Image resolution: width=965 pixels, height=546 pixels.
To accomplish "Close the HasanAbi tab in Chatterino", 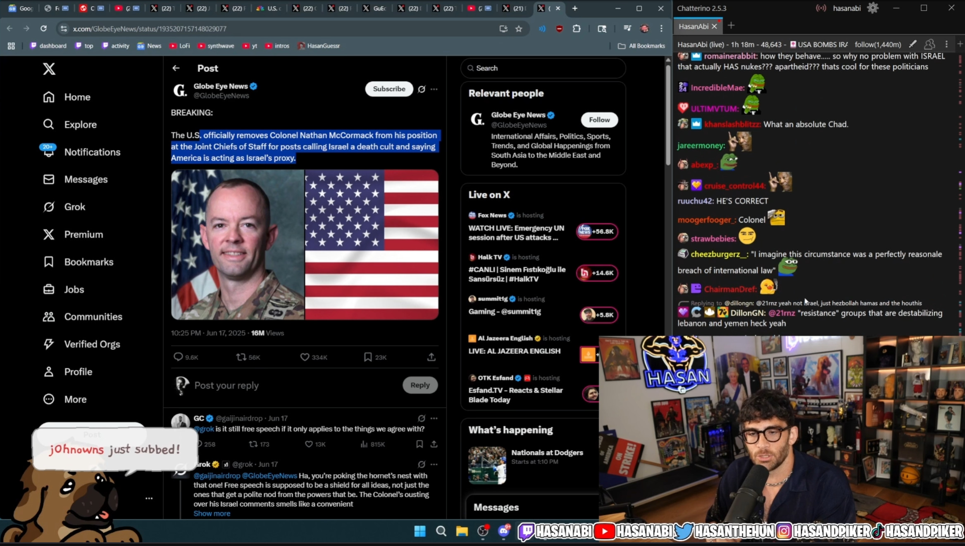I will pos(714,26).
